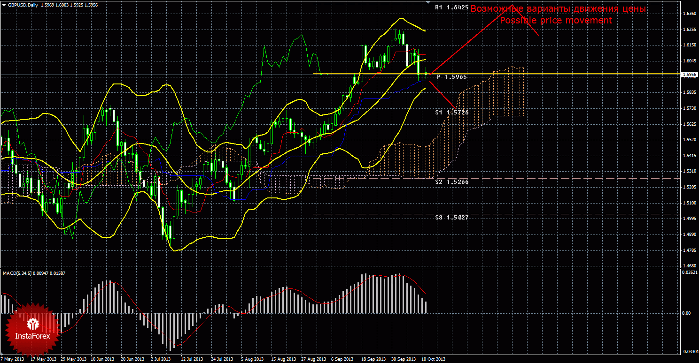Image resolution: width=699 pixels, height=363 pixels.
Task: Click the GBPUSD,Daily chart title text
Action: (23, 5)
